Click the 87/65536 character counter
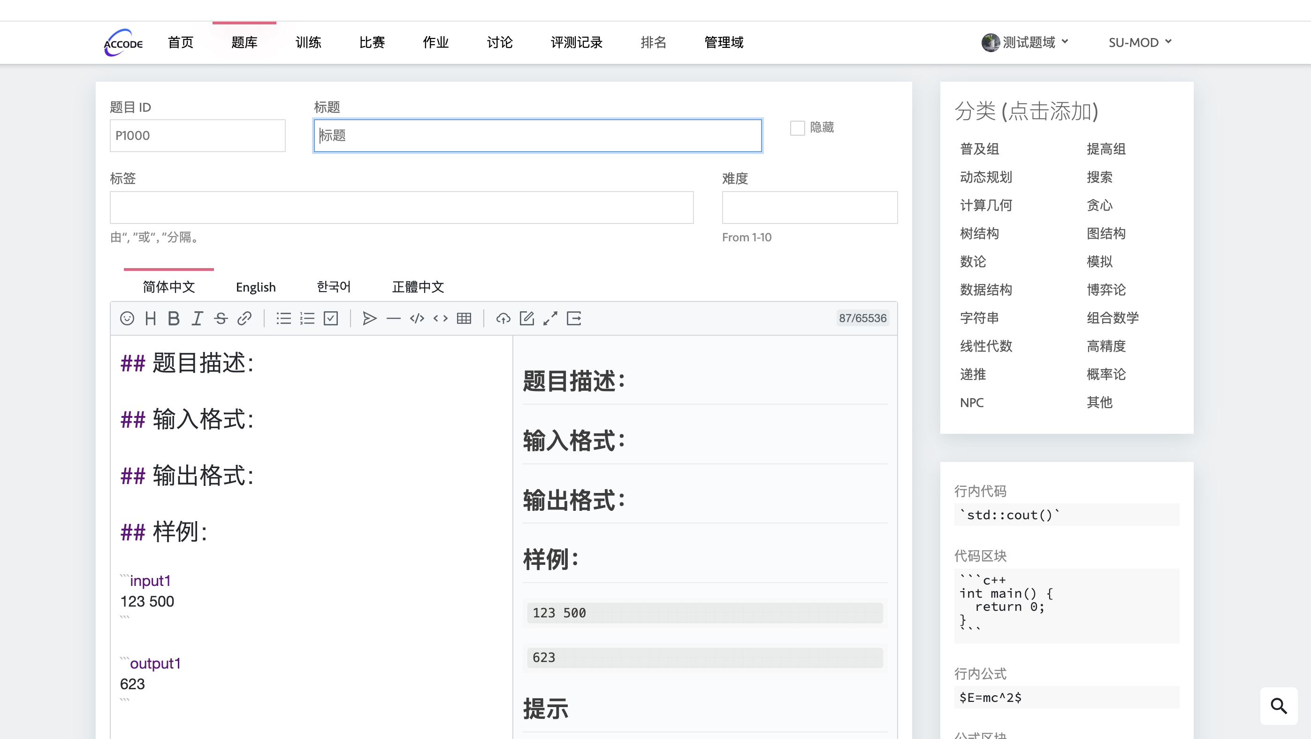Viewport: 1311px width, 739px height. (x=862, y=318)
